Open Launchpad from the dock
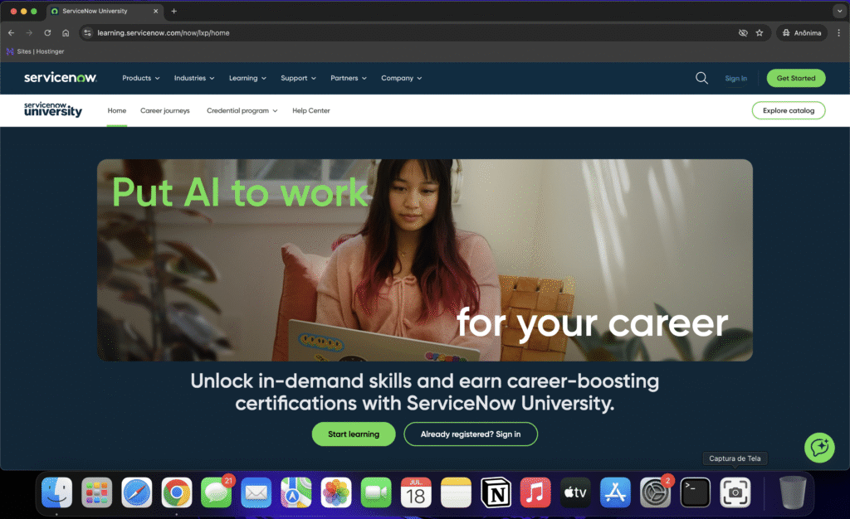 point(96,492)
